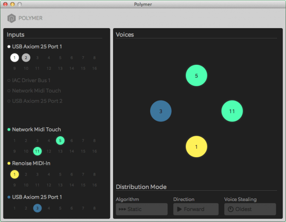Toggle yellow channel 1 under Renoise MIDI-In
Viewport: 286px width, 222px height.
coord(15,174)
